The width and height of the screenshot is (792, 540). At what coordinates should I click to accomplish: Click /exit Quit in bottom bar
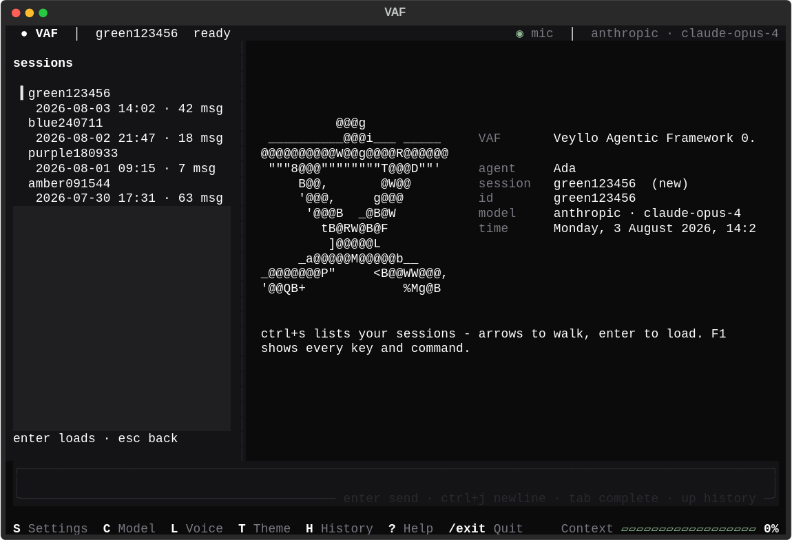pyautogui.click(x=486, y=528)
